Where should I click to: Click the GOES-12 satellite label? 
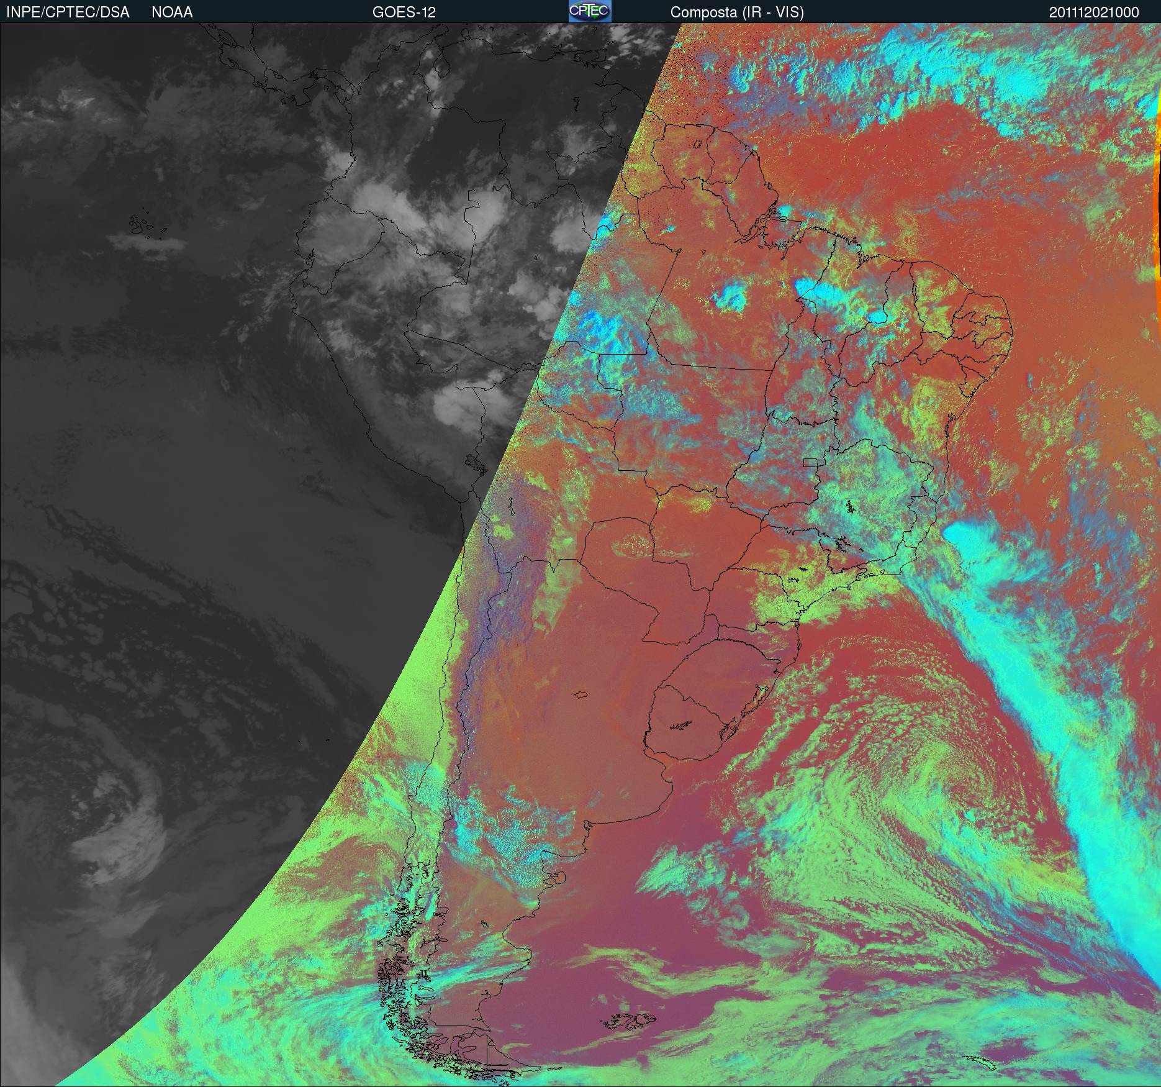[404, 12]
